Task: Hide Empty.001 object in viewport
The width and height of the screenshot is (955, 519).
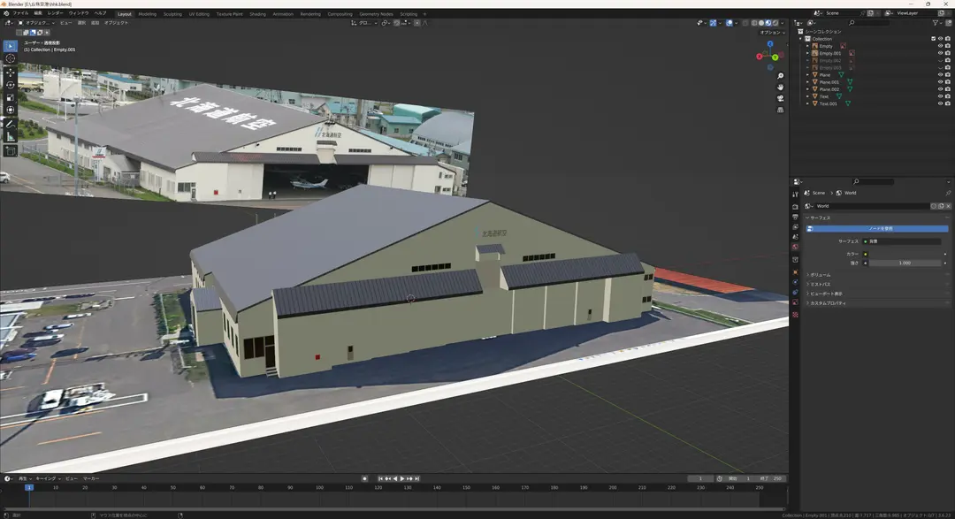Action: tap(940, 54)
